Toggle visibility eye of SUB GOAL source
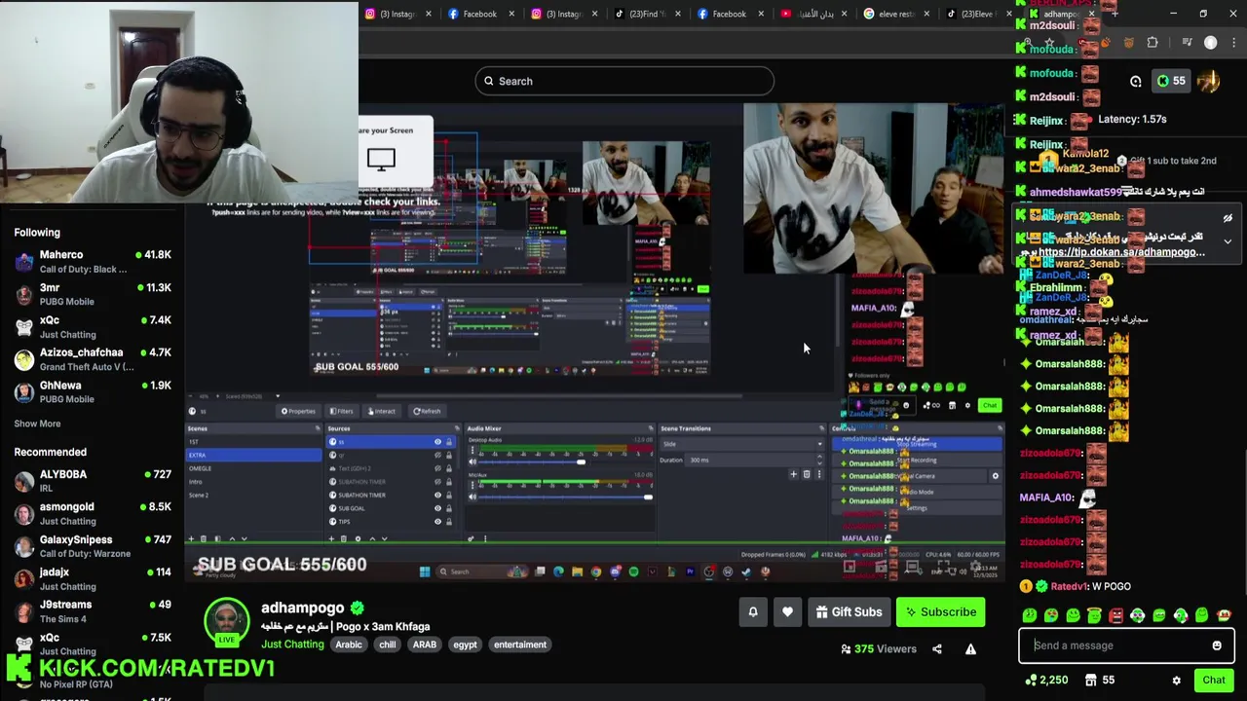 437,508
